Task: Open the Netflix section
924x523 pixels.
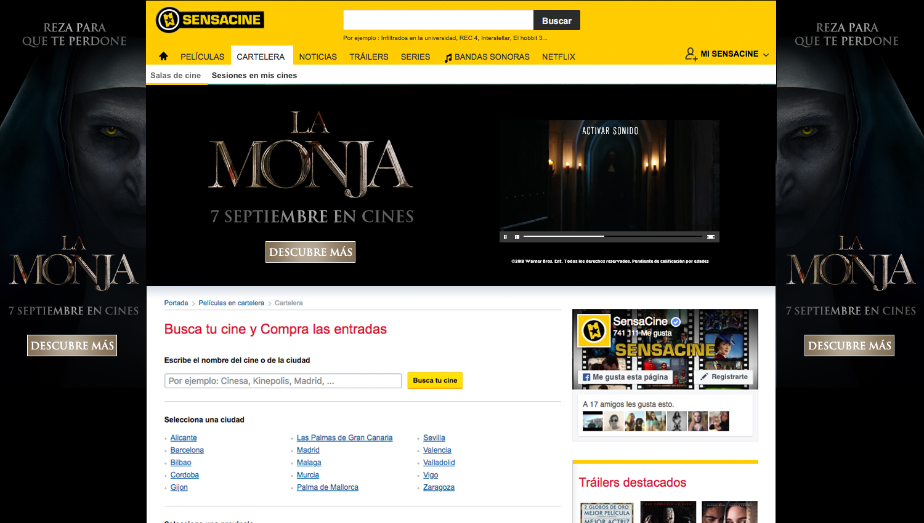Action: [x=559, y=57]
